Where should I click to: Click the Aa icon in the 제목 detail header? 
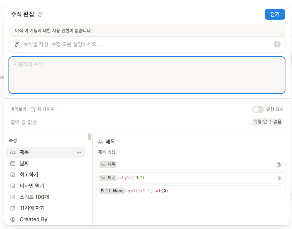[101, 142]
